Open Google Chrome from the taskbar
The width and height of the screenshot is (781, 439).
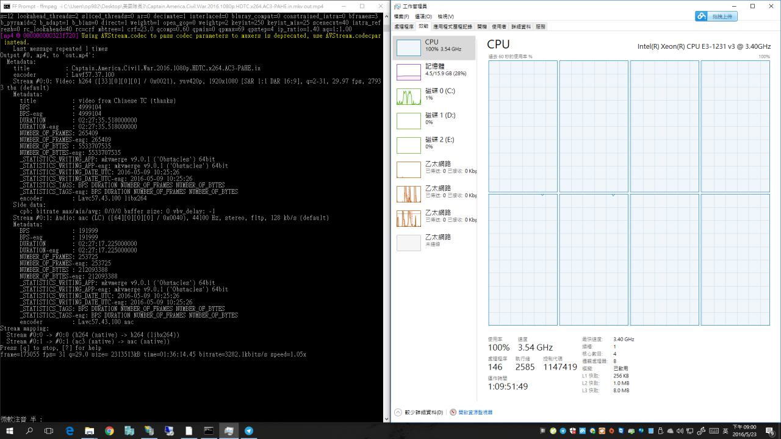[109, 430]
